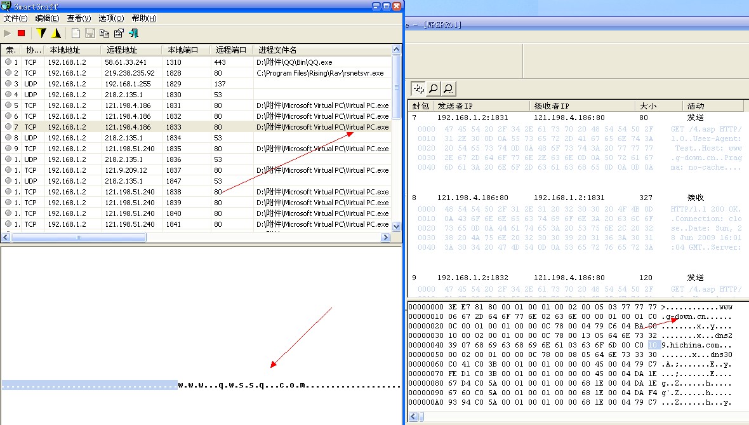Click the highlighted hex byte 10 in WPE
Viewport: 749px width, 425px height.
[653, 345]
